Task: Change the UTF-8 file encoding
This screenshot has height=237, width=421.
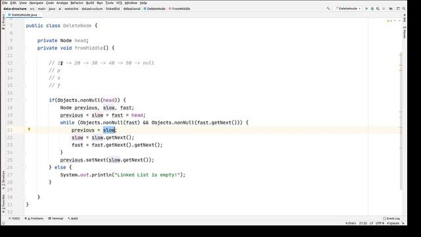Action: (x=380, y=223)
